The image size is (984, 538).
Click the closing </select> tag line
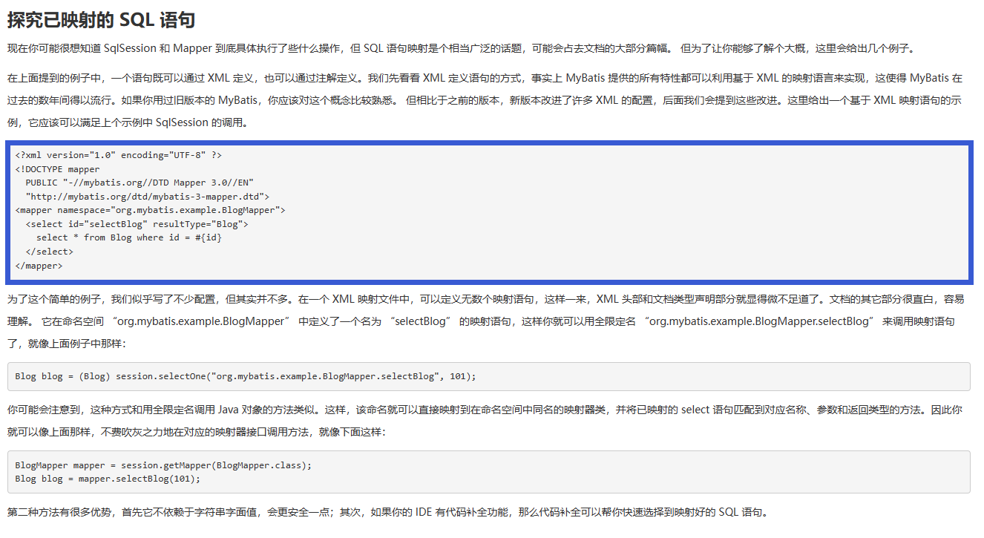click(x=50, y=252)
